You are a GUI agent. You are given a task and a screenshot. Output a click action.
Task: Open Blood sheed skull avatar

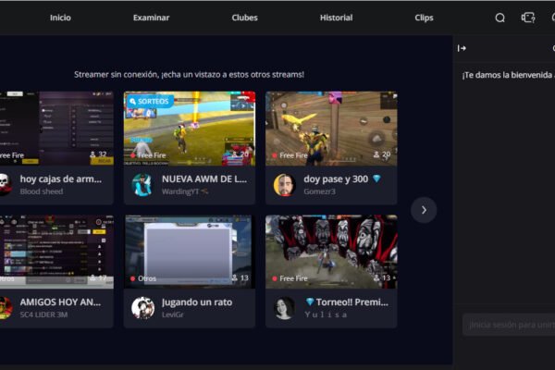pos(5,184)
